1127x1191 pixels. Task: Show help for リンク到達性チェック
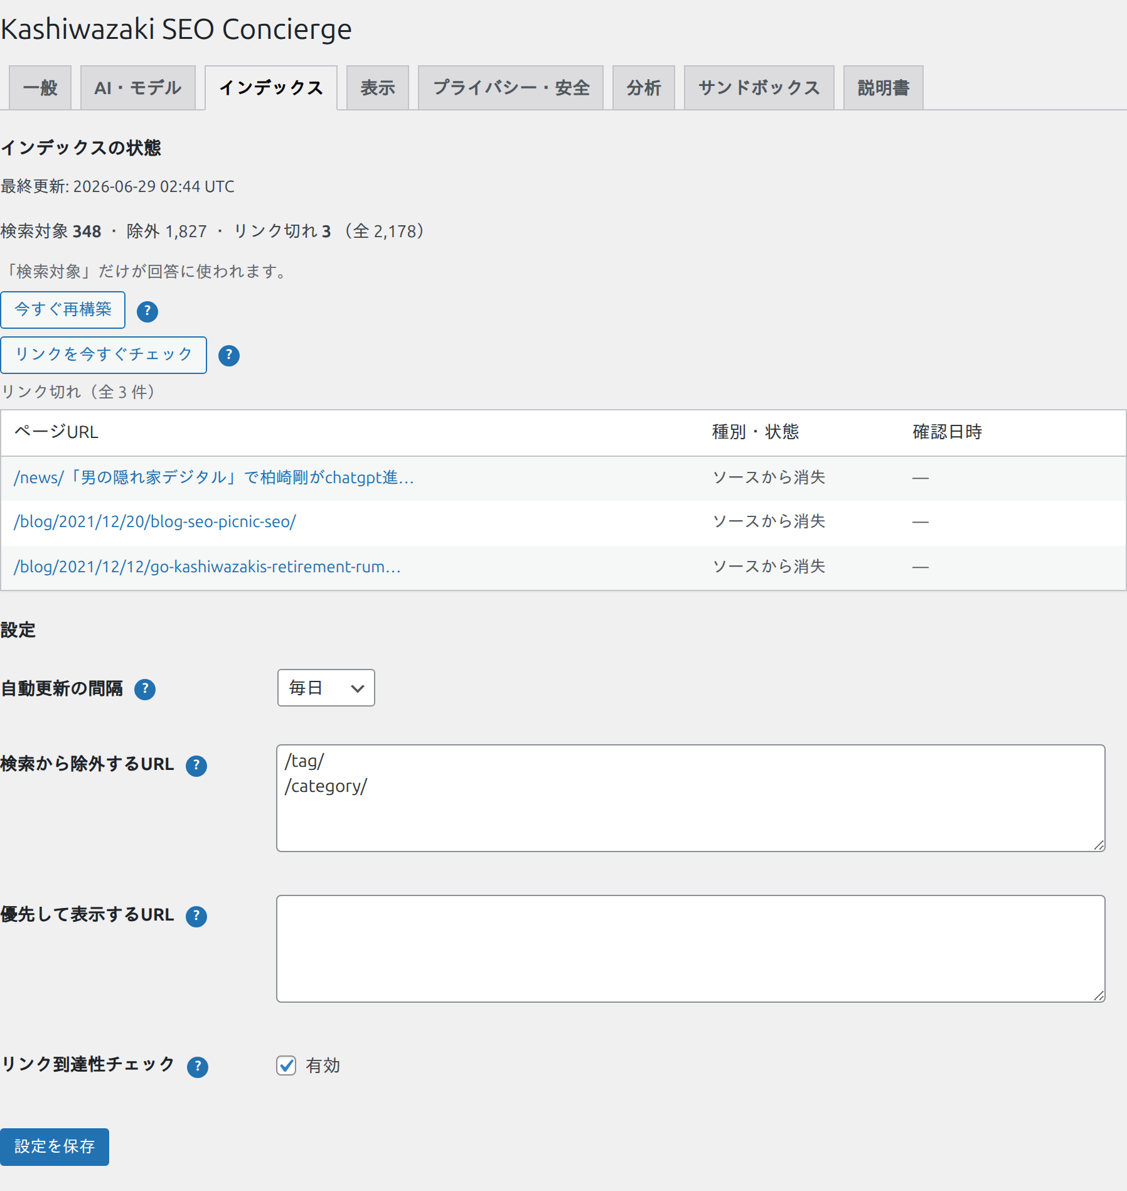pyautogui.click(x=198, y=1067)
